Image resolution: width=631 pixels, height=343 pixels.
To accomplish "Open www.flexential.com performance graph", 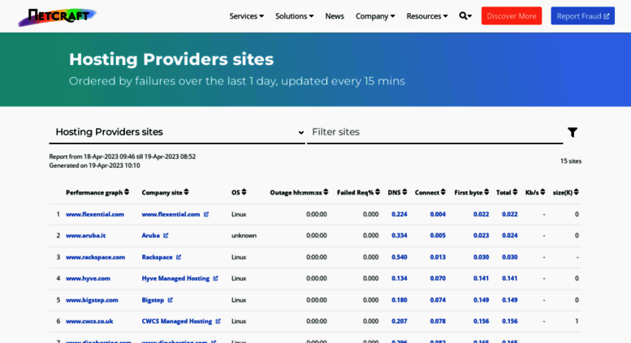I will [x=95, y=214].
